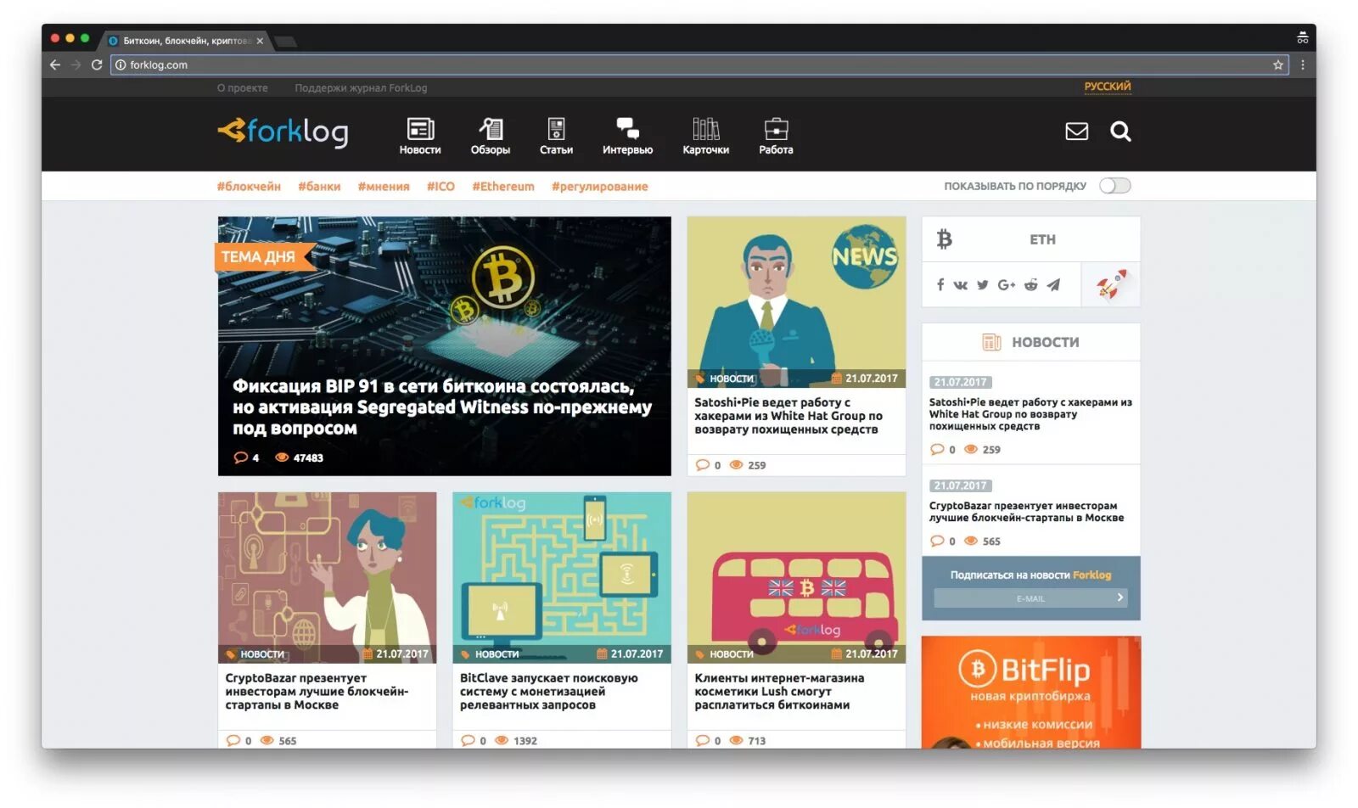1358x808 pixels.
Task: Open the Обзоры section icon
Action: coord(491,129)
